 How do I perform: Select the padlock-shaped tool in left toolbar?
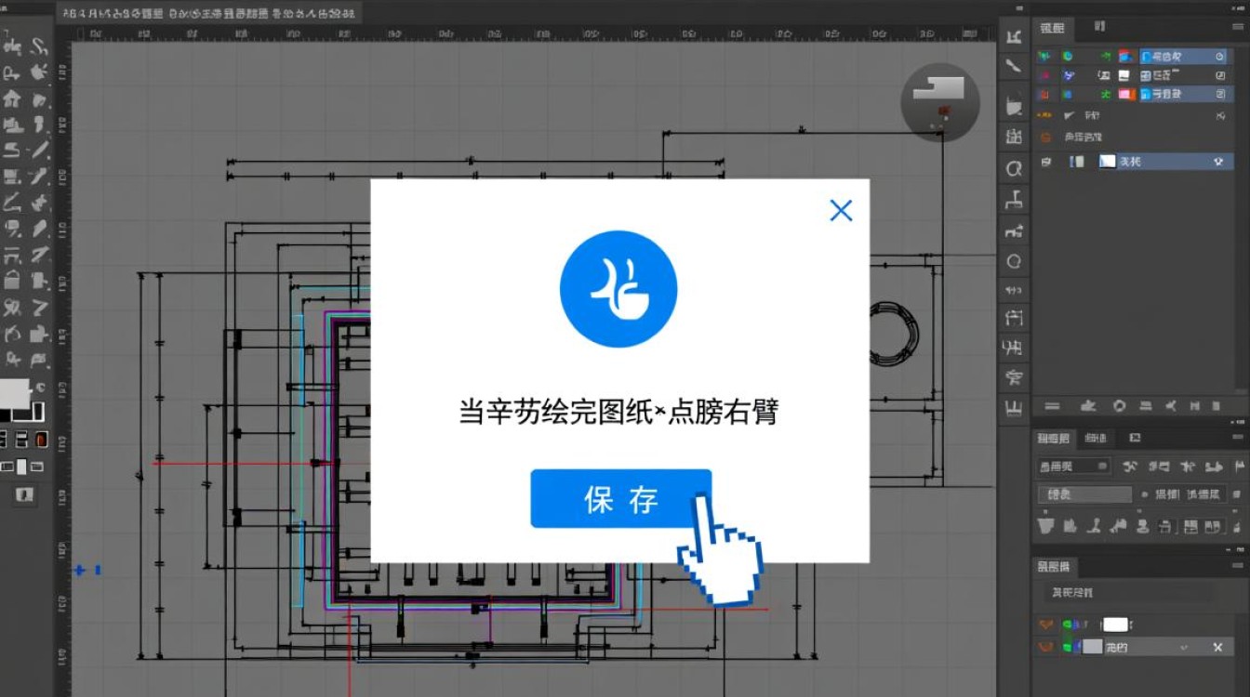pyautogui.click(x=12, y=280)
